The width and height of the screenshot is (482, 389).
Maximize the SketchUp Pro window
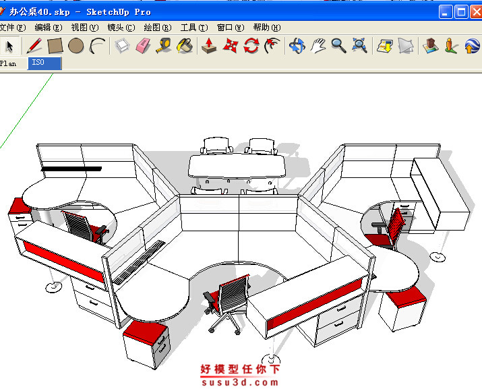pyautogui.click(x=461, y=12)
